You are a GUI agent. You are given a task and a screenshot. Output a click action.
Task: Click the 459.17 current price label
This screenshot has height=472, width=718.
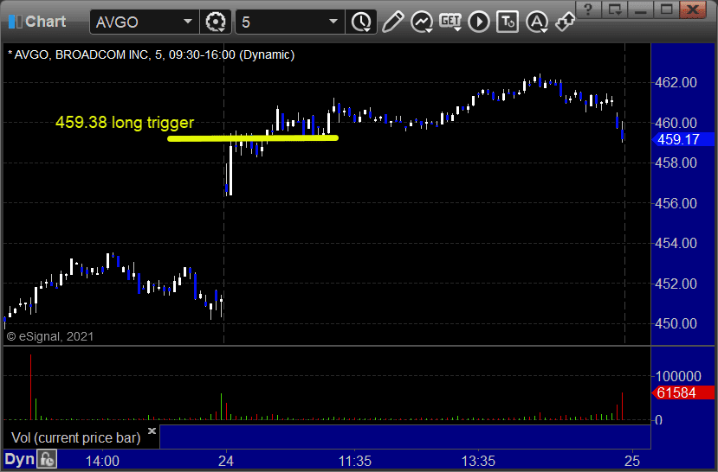(x=682, y=139)
